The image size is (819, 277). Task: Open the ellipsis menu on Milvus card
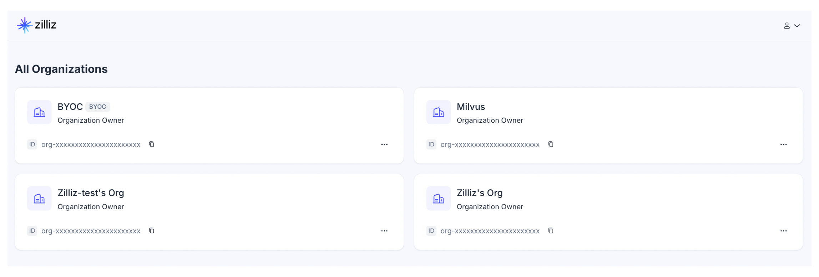coord(783,144)
